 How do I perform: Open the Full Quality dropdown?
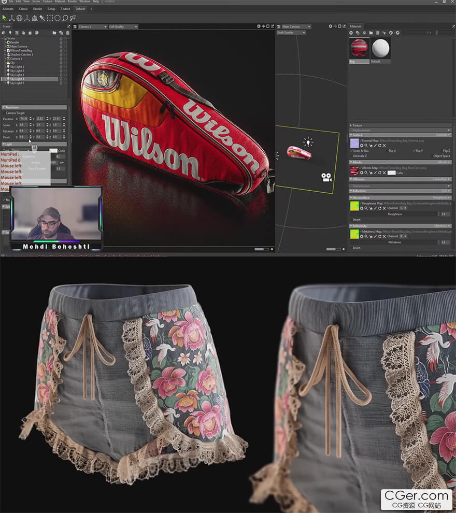tap(123, 26)
